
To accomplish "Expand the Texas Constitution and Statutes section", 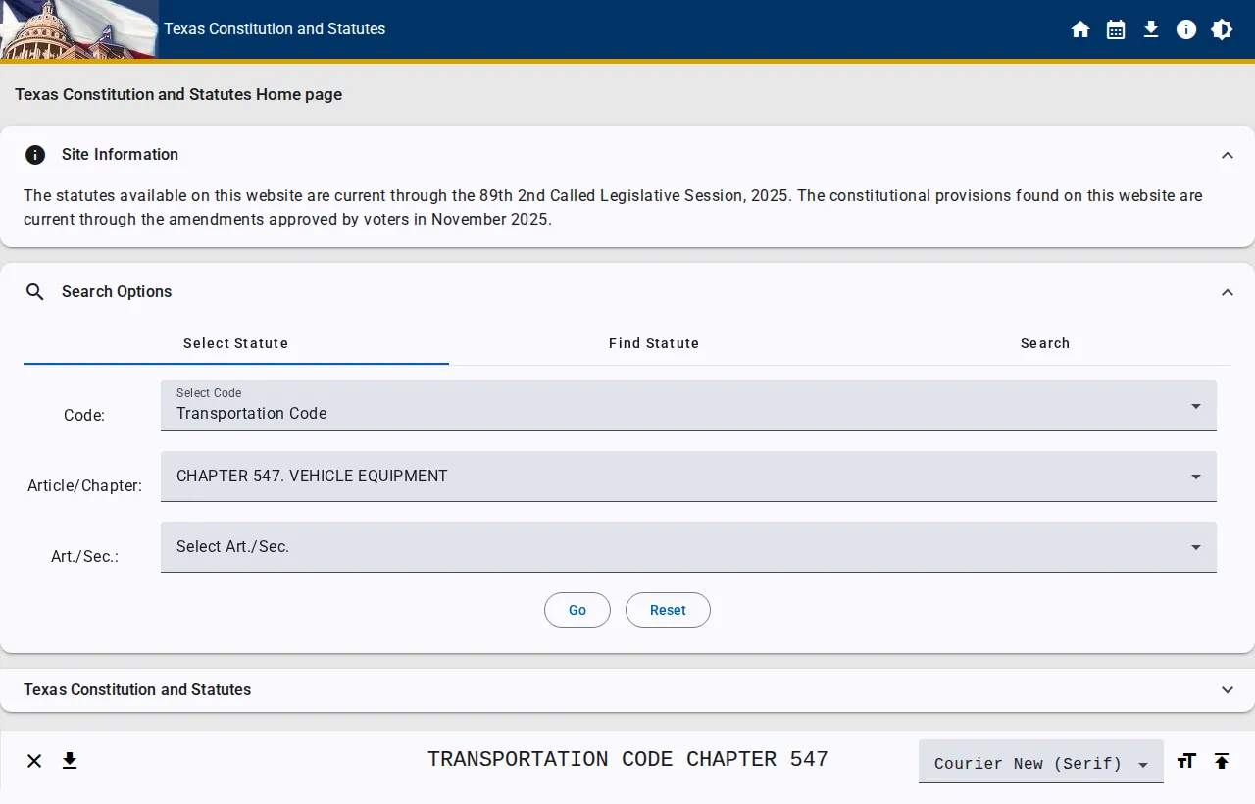I will (1228, 689).
